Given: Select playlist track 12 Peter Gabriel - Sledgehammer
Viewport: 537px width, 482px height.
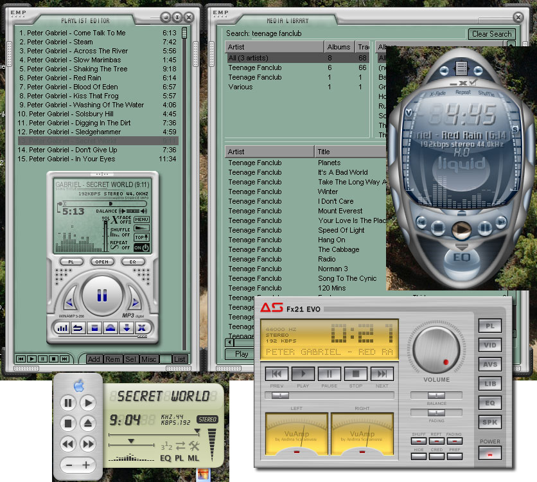Looking at the screenshot, I should (98, 132).
